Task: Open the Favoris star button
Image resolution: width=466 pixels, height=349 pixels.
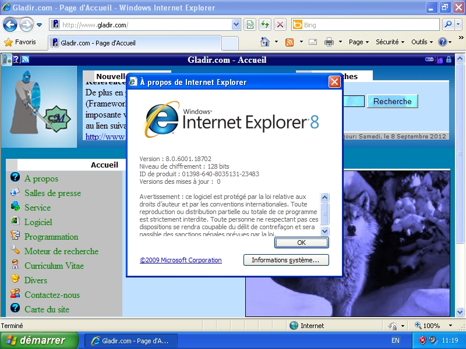Action: point(20,42)
